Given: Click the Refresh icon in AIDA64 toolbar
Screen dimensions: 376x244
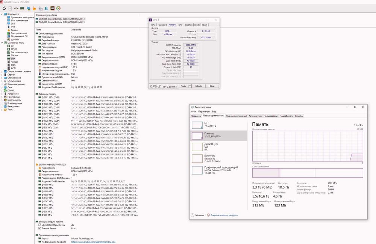Looking at the screenshot, I should click(x=4, y=8).
